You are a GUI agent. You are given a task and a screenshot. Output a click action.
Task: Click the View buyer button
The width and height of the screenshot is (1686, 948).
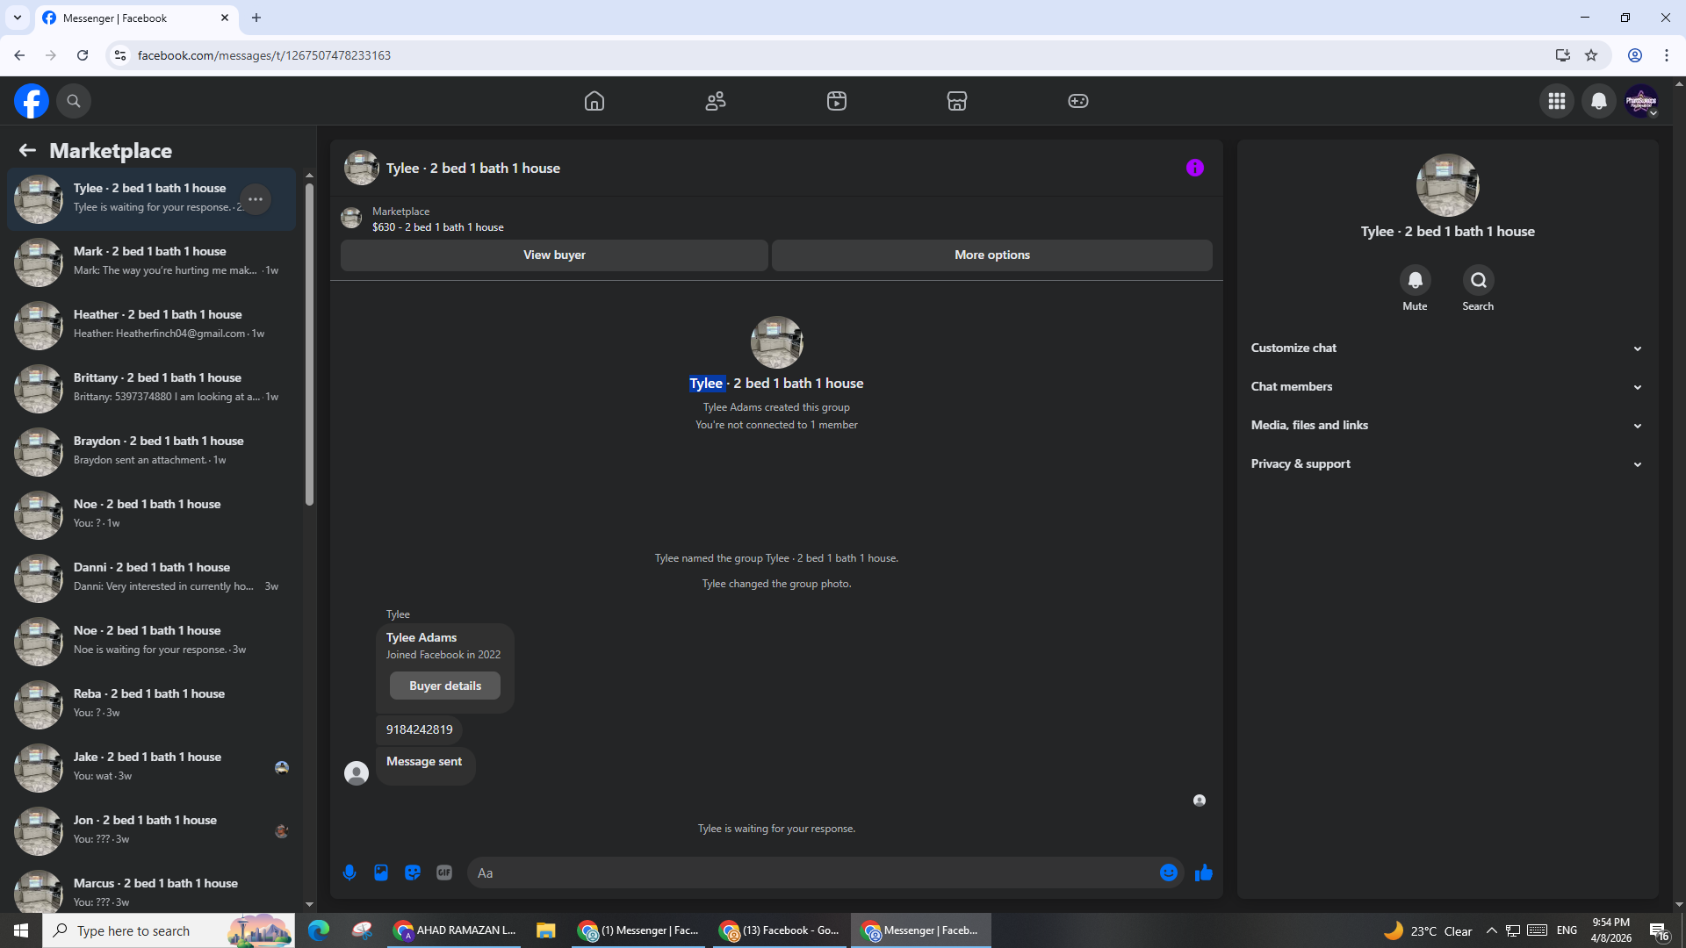click(x=554, y=255)
